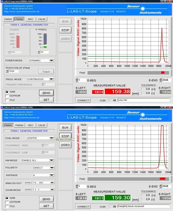This screenshot has height=211, width=173.
Task: Toggle EEPROM checkbox in lower window
Action: click(7, 202)
